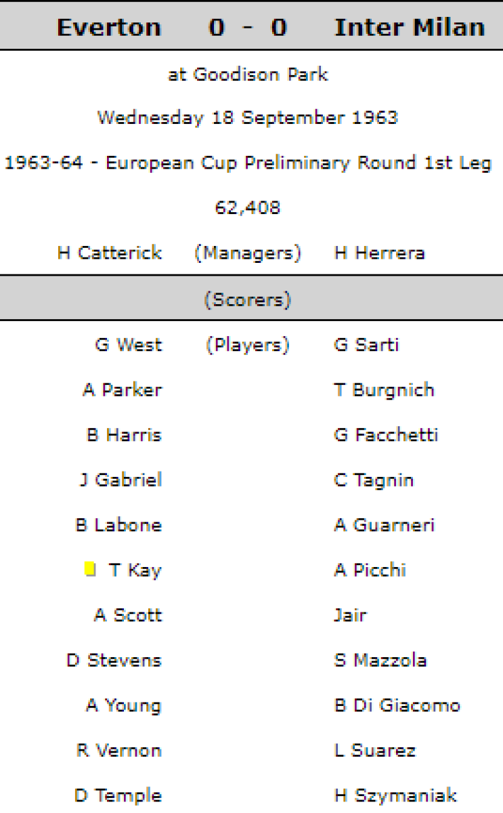Click the attendance figure 62,408
Screen dimensions: 503x813
(248, 208)
